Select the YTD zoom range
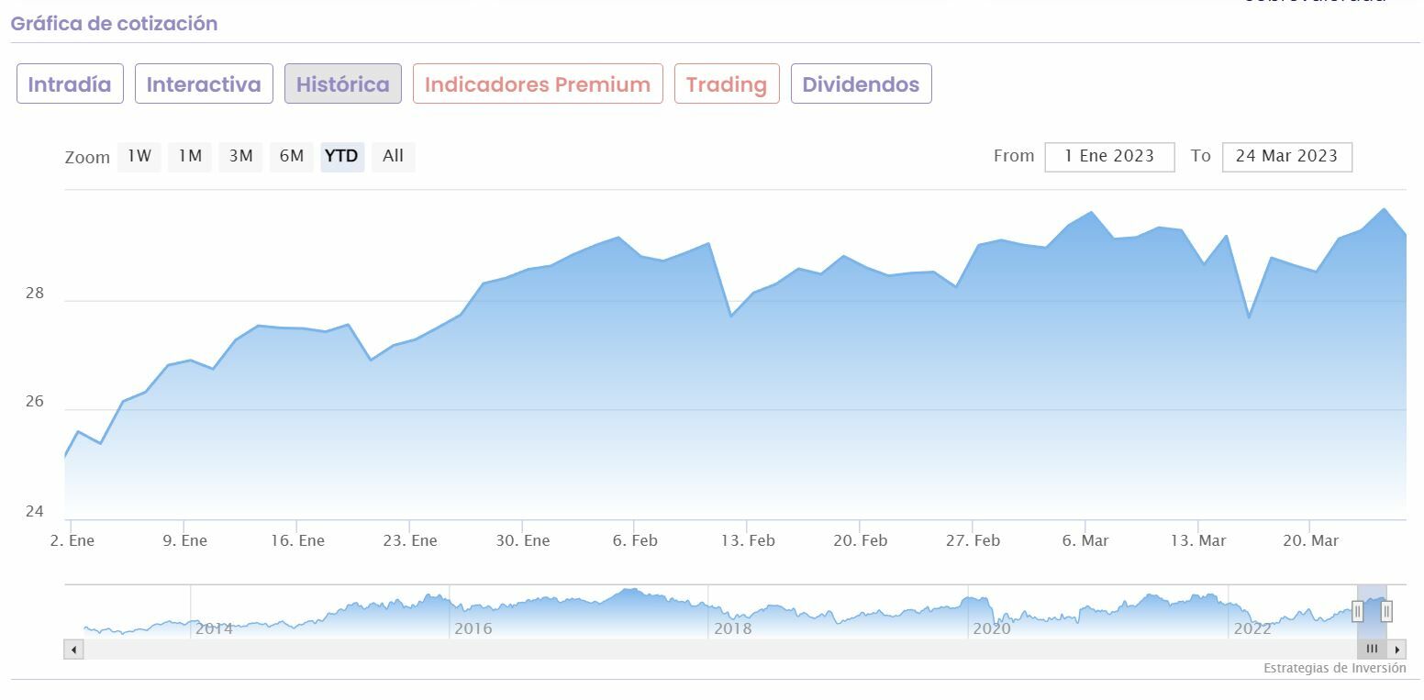 [342, 157]
